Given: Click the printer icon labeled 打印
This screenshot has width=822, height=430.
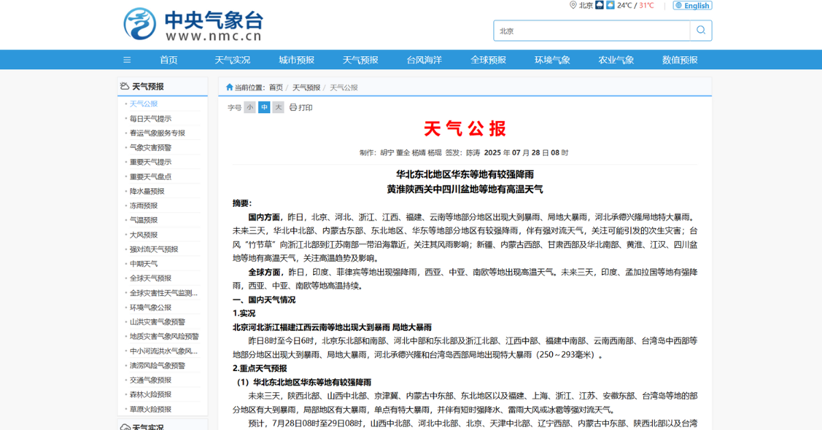Looking at the screenshot, I should (293, 107).
